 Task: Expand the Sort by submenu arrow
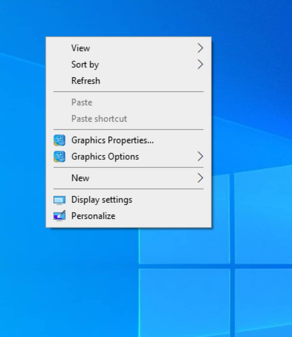(x=200, y=64)
